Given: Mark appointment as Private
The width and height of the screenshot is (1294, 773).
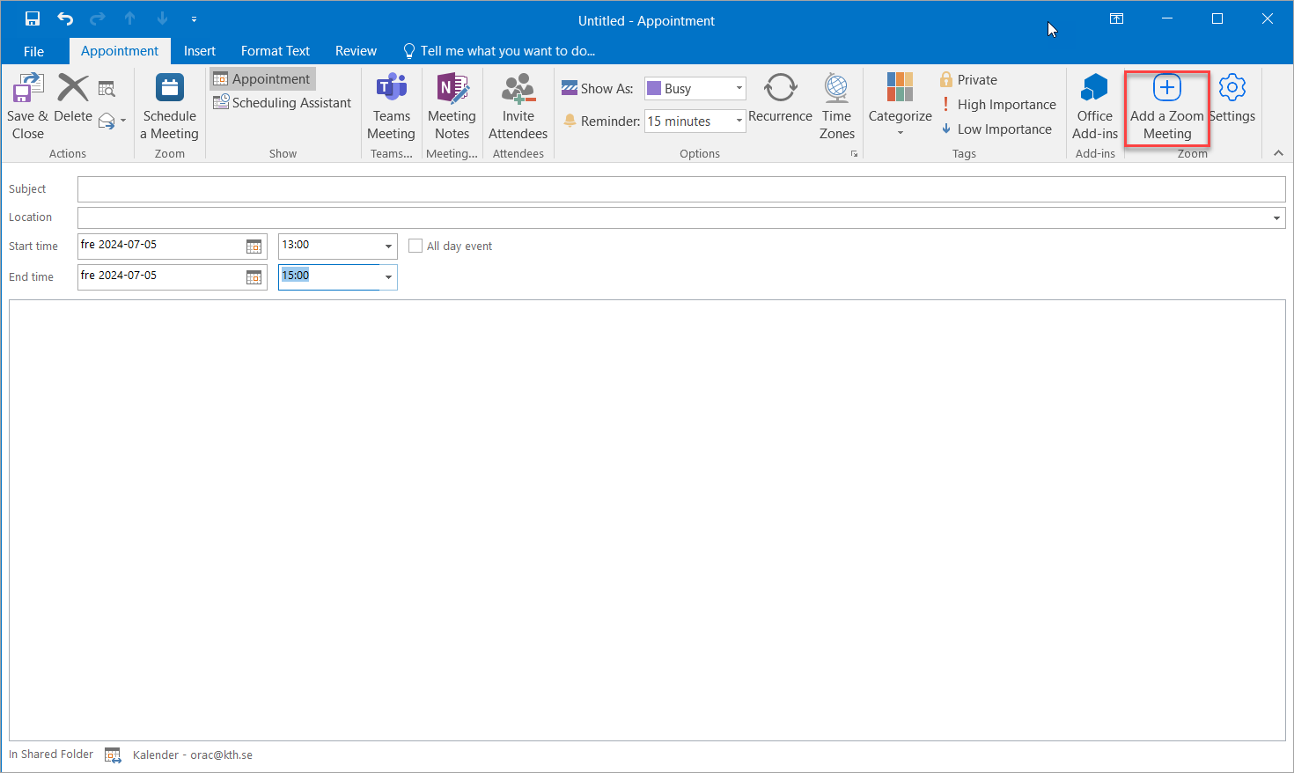Looking at the screenshot, I should [968, 80].
